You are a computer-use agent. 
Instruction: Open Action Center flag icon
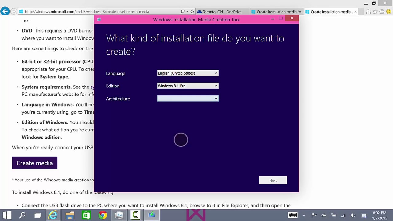pos(314,215)
